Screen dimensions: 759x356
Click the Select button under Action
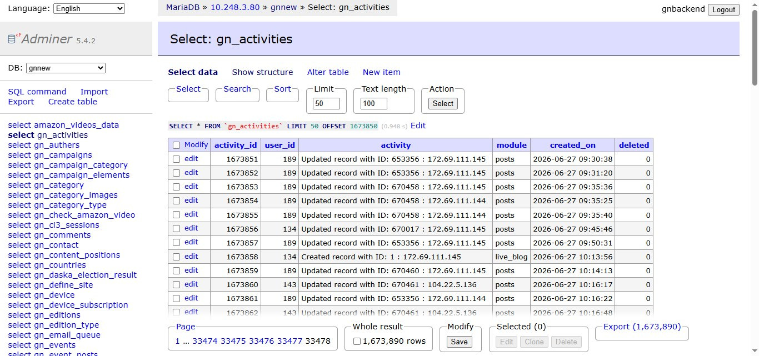point(443,103)
